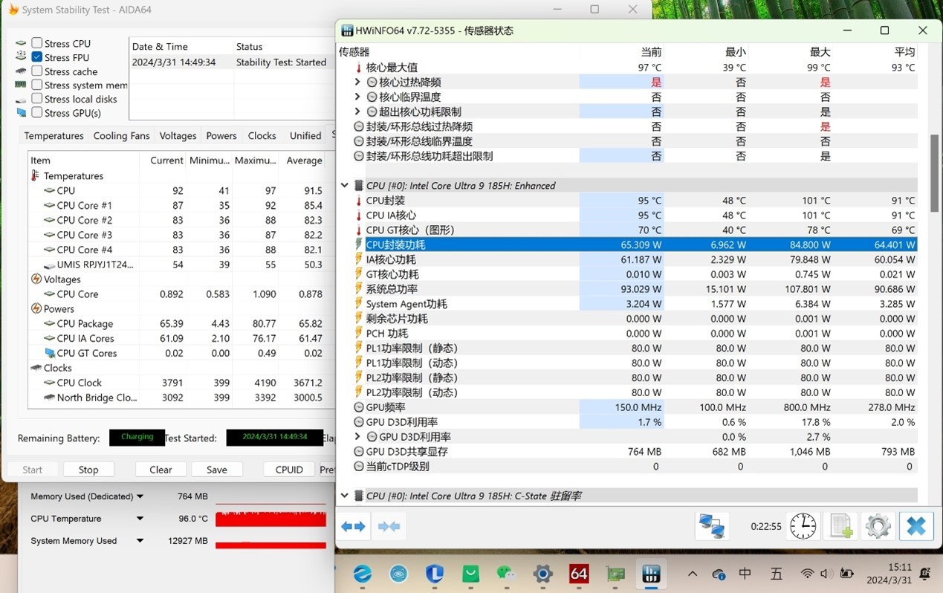Click the battery icon in system tray
The image size is (943, 593).
(x=846, y=574)
